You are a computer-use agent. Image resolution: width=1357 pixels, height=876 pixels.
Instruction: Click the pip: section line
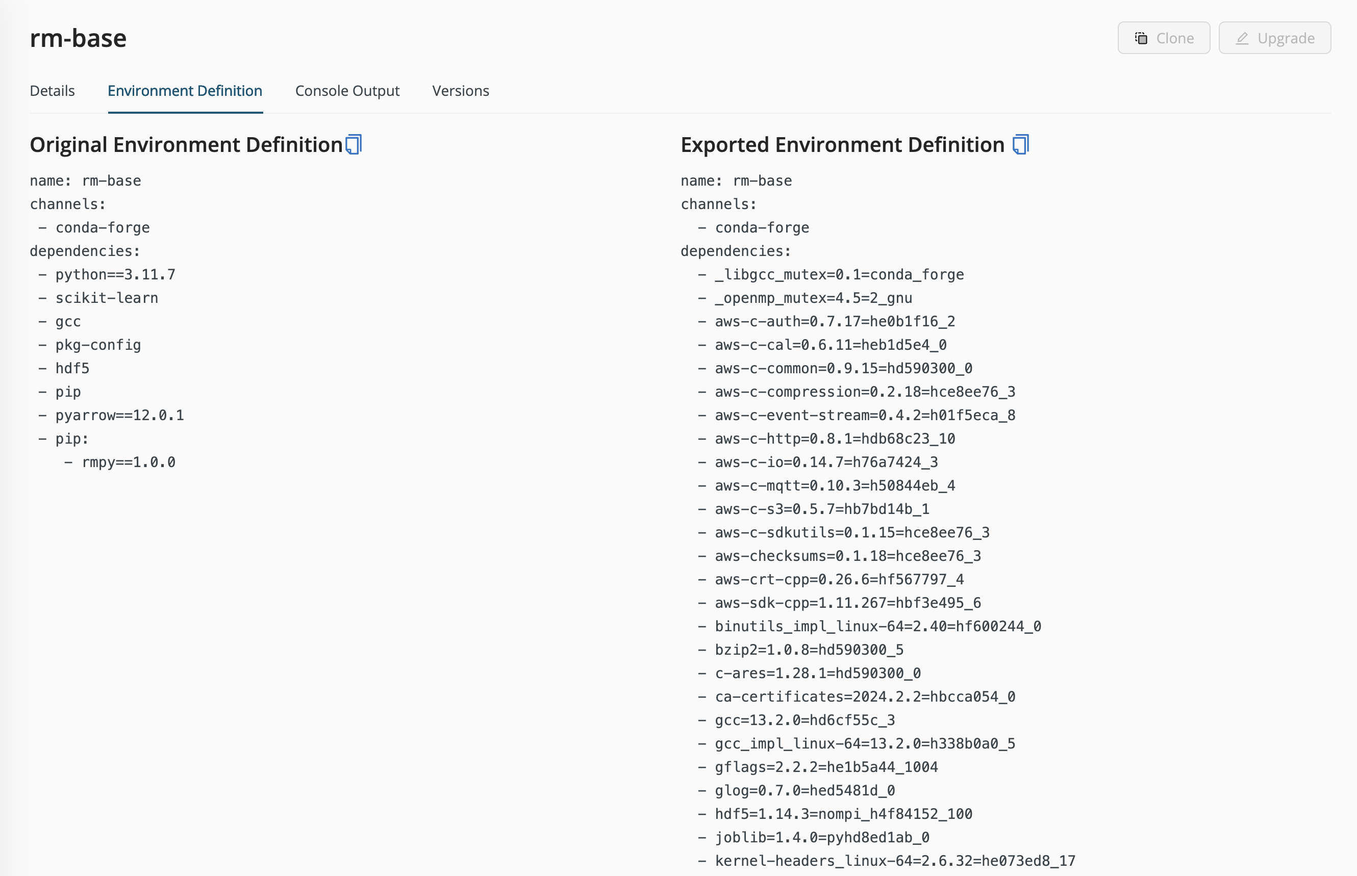(64, 439)
